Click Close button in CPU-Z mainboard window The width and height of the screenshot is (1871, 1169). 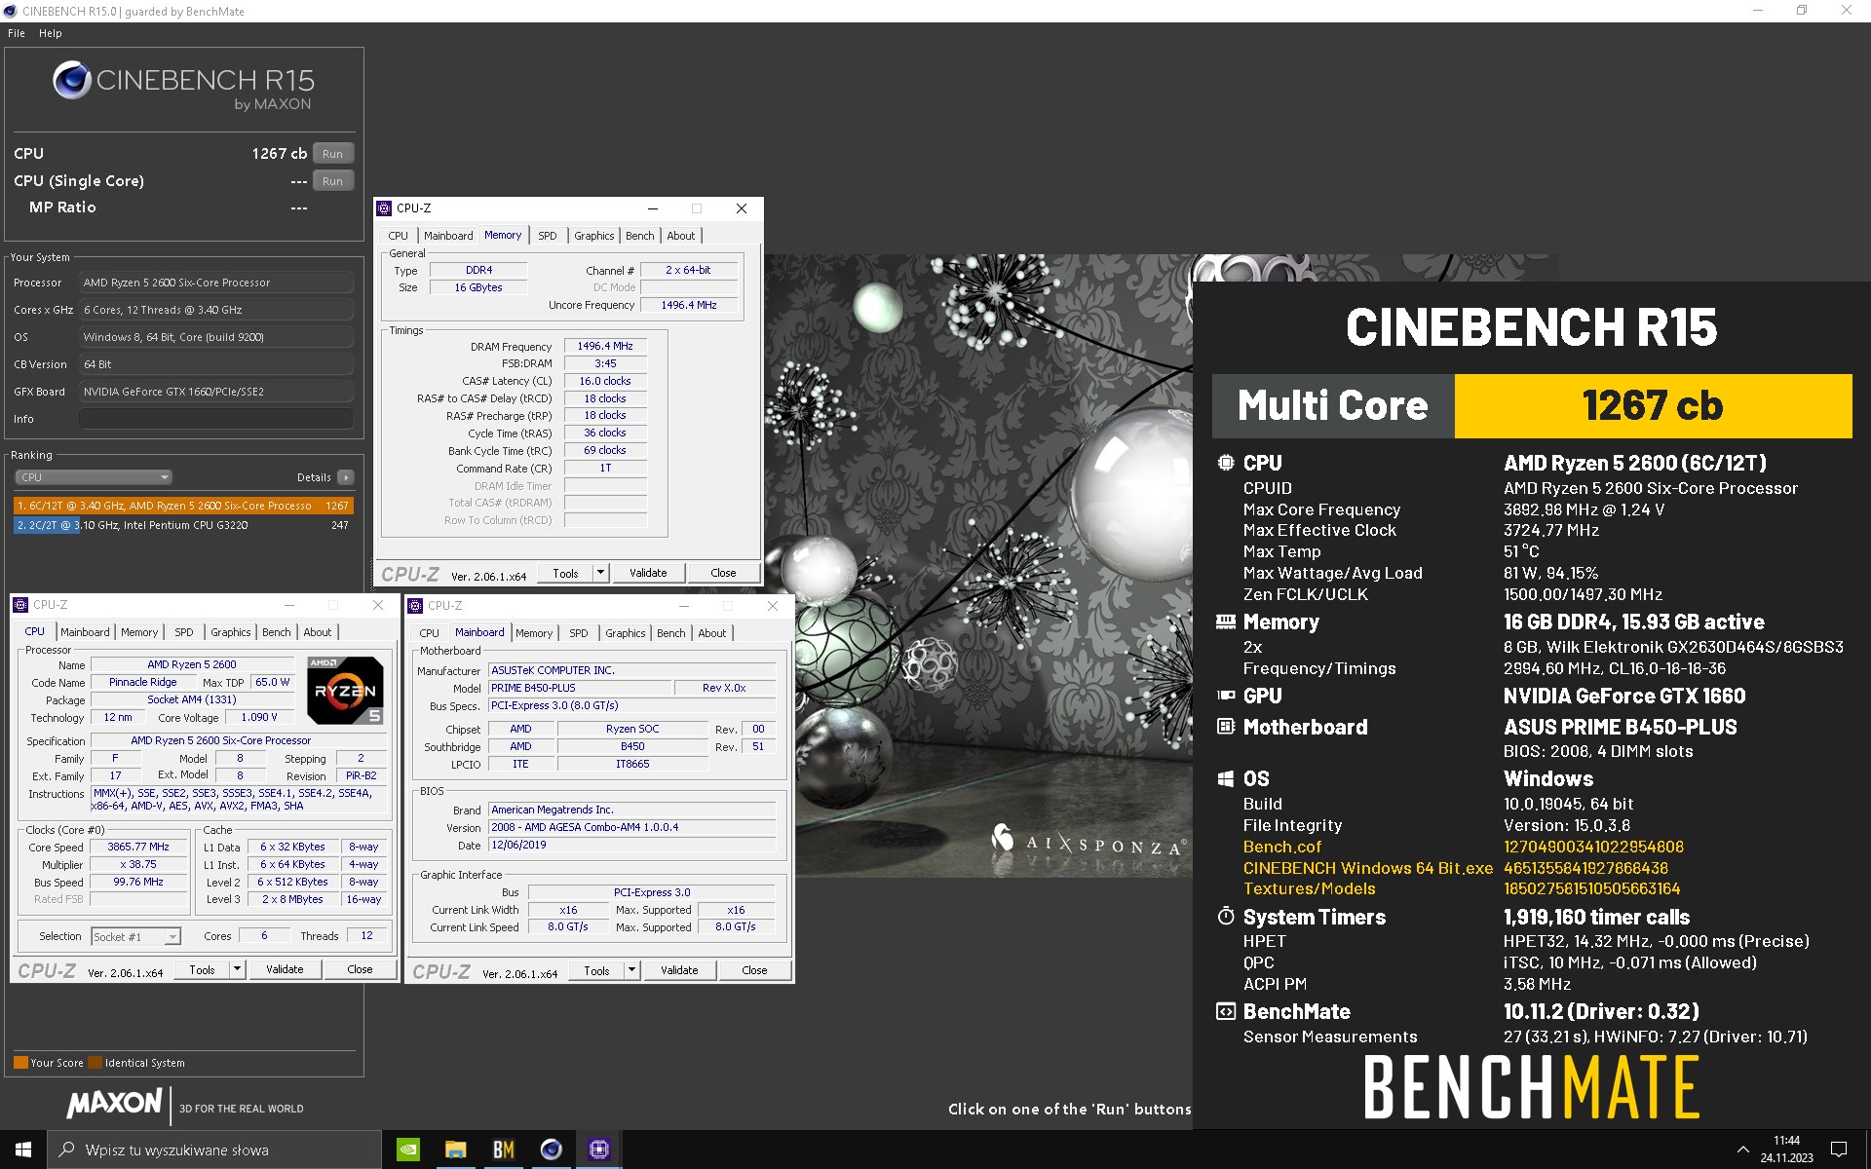click(x=754, y=970)
